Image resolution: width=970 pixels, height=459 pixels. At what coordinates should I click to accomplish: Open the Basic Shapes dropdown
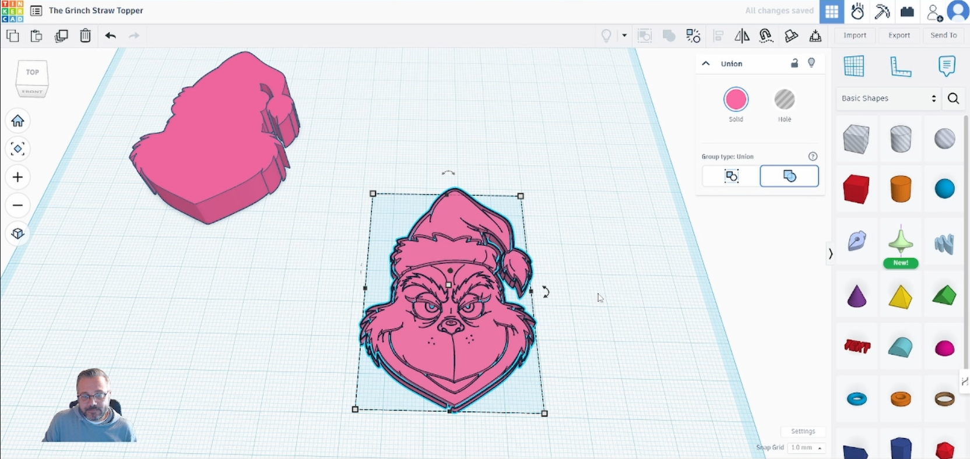click(x=887, y=98)
